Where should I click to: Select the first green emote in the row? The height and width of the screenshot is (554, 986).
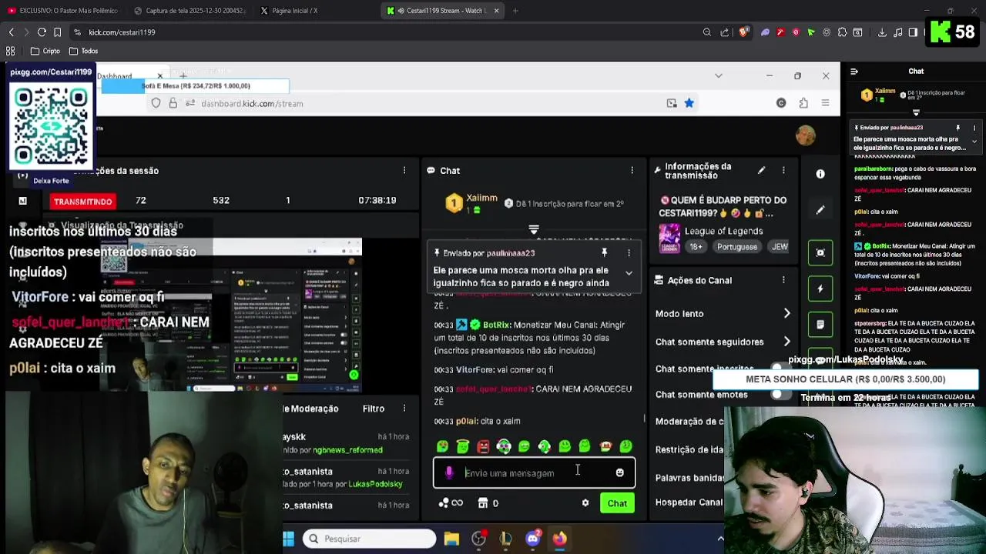click(442, 446)
